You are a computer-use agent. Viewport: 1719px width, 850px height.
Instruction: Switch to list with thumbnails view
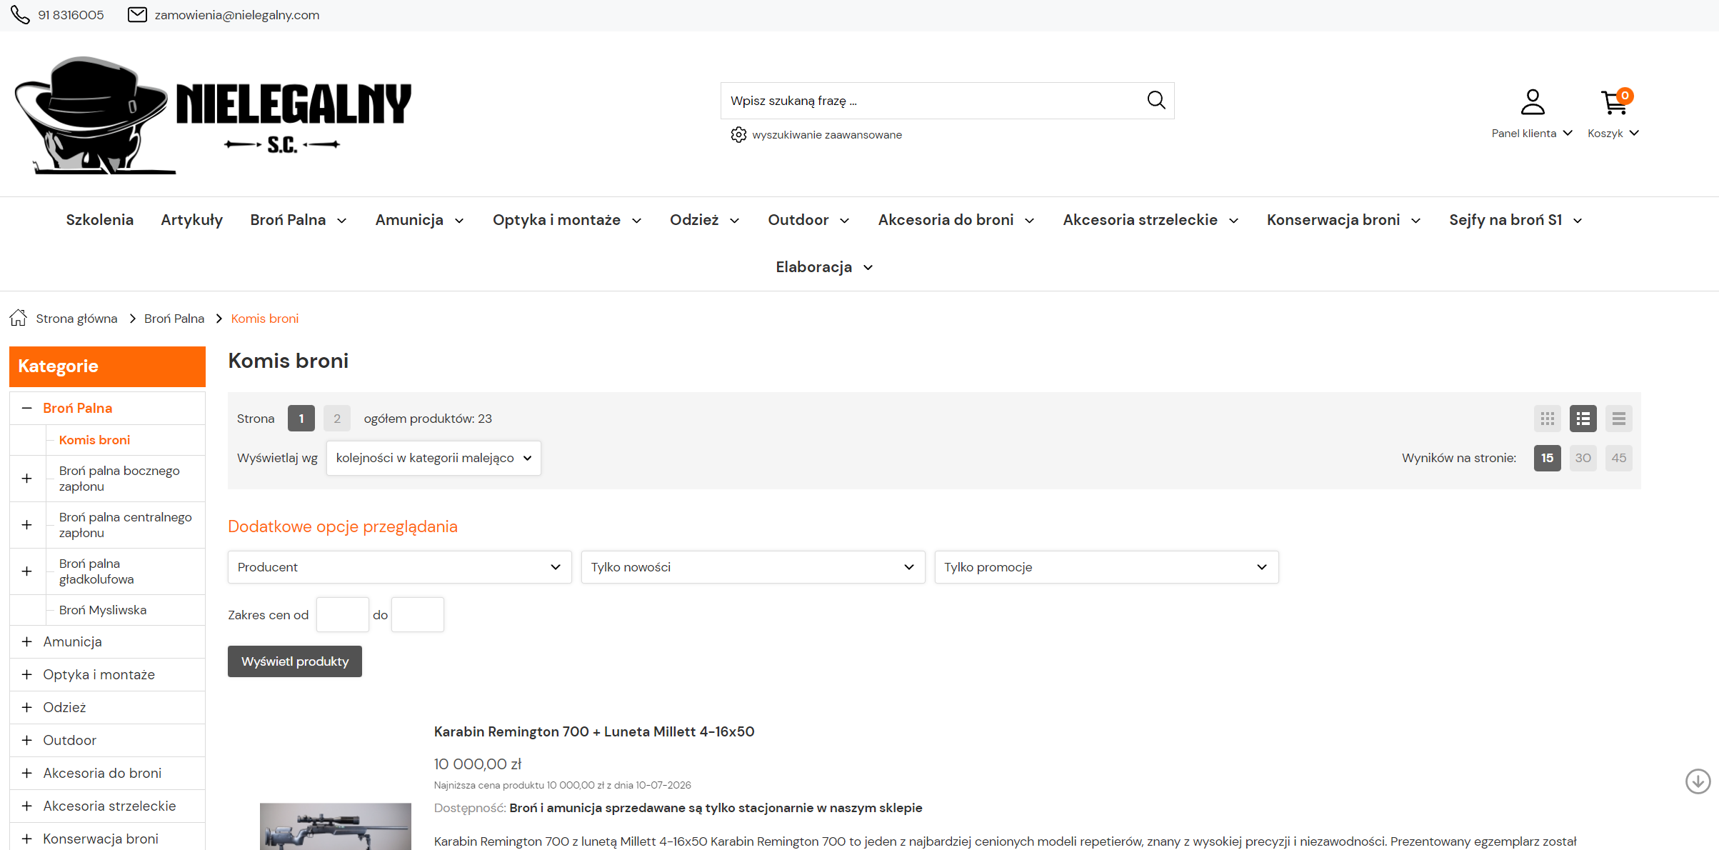(x=1583, y=419)
